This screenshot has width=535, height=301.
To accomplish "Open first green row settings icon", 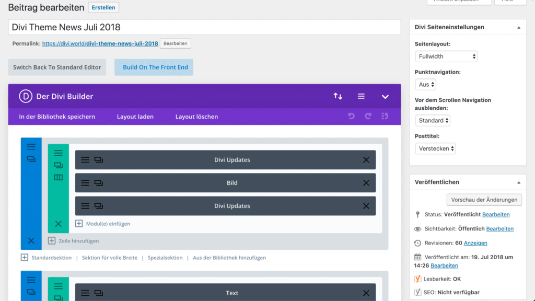I will point(59,153).
